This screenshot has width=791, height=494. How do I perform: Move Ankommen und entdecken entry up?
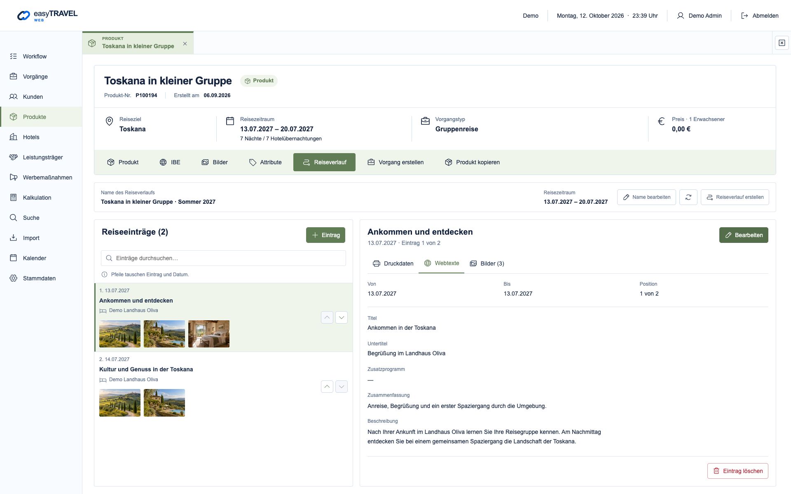point(327,317)
